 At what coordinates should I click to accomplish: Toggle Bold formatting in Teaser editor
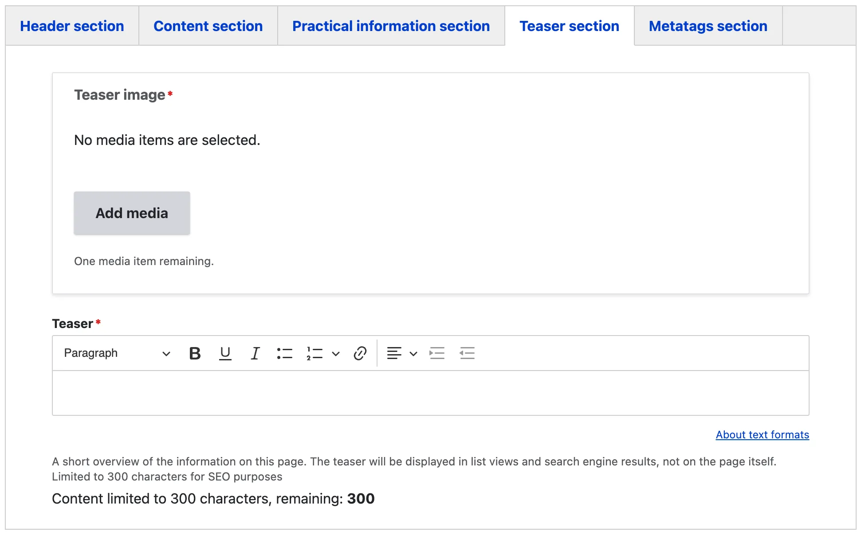[195, 353]
